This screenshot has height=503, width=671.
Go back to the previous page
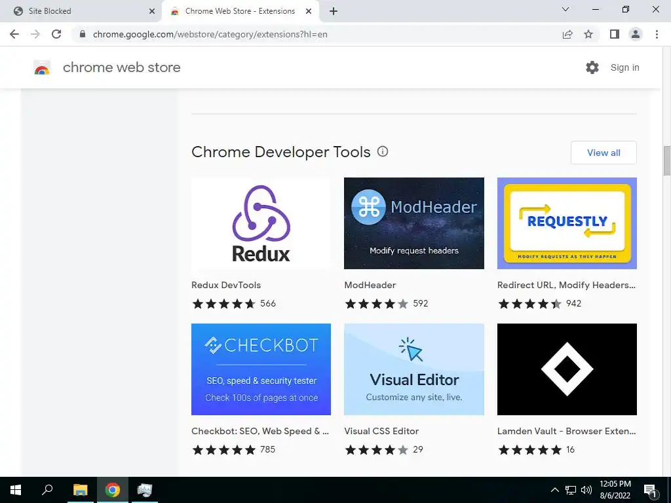[x=14, y=34]
